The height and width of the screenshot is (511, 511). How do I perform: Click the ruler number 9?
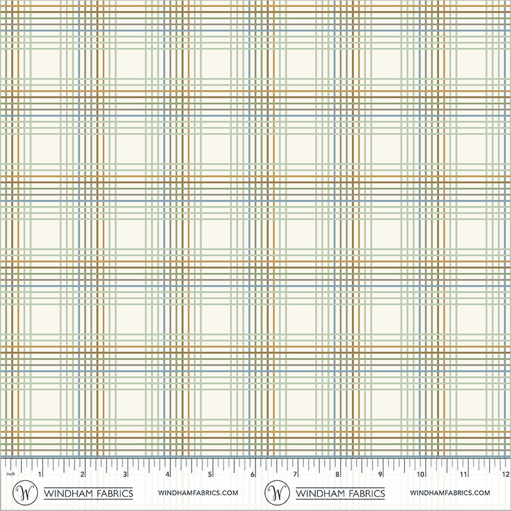point(380,474)
